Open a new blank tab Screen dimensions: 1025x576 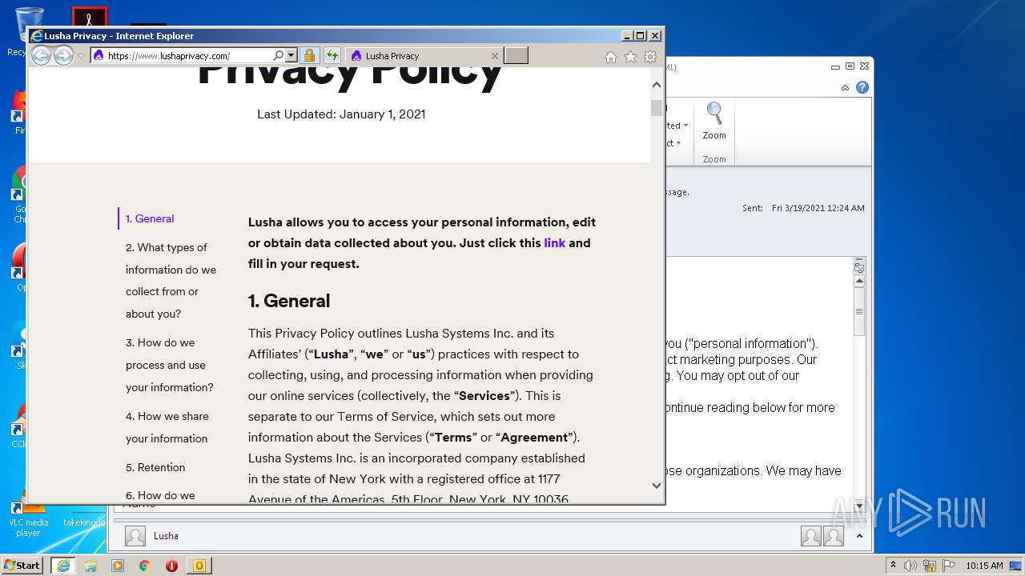pos(516,55)
